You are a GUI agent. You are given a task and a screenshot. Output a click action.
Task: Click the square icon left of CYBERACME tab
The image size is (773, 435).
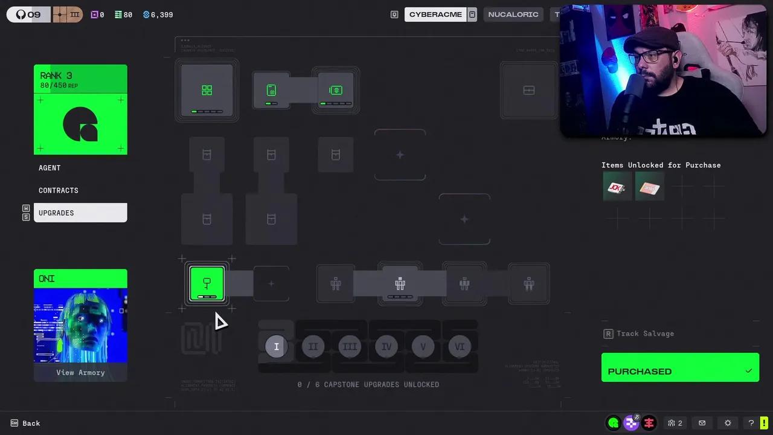394,14
